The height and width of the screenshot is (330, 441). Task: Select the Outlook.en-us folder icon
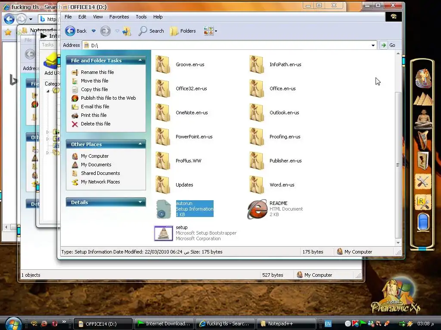[x=257, y=113]
